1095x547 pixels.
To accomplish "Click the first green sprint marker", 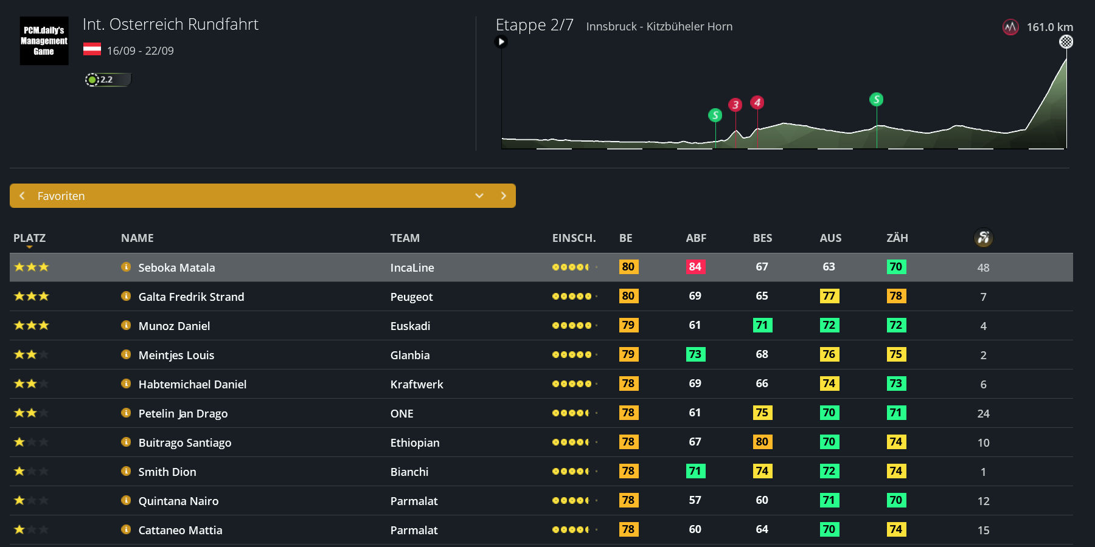I will click(715, 115).
